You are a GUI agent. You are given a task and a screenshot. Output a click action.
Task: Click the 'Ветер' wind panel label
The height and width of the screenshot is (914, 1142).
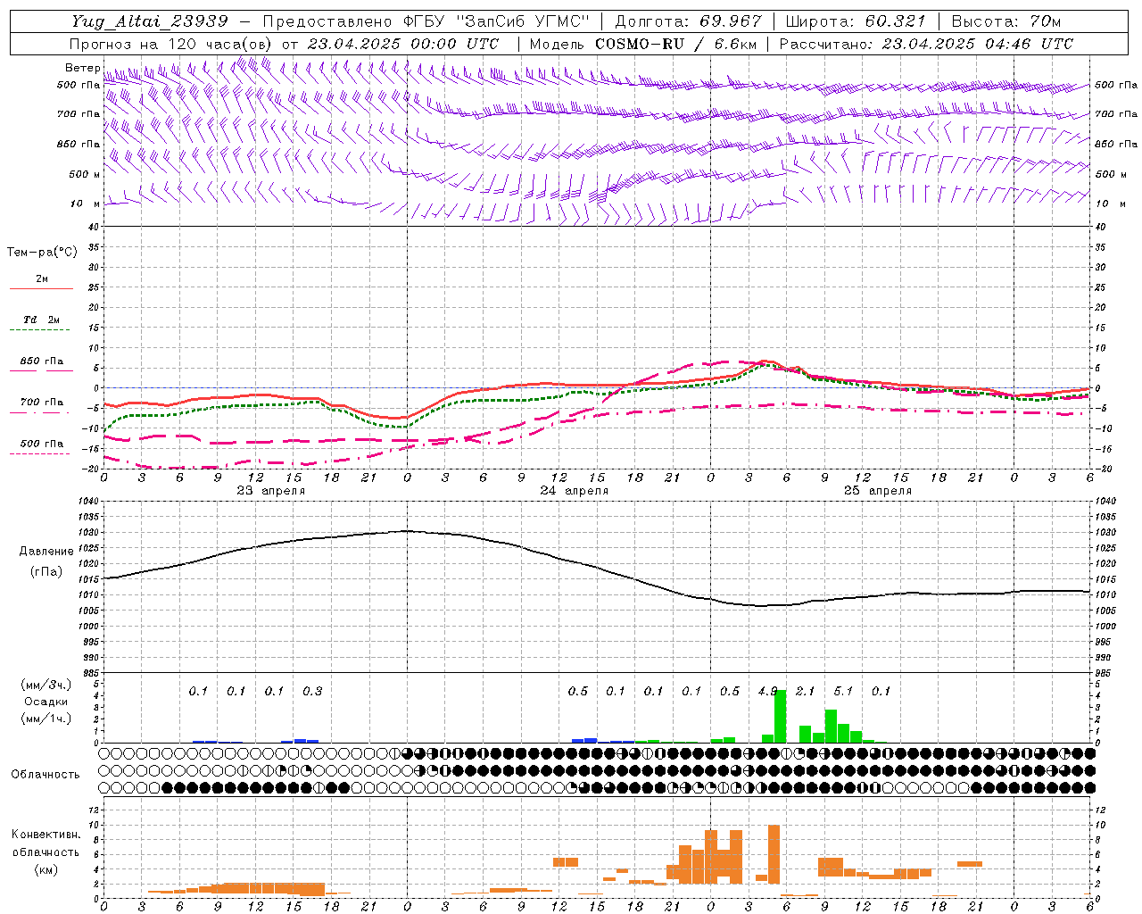pos(82,68)
